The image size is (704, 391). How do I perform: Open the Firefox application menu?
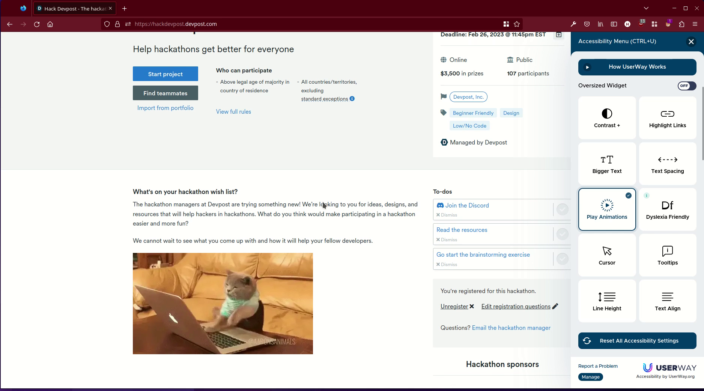(695, 24)
